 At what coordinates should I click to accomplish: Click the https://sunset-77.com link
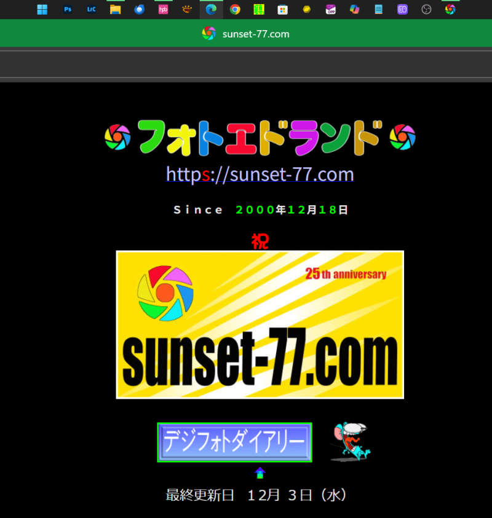click(x=260, y=175)
